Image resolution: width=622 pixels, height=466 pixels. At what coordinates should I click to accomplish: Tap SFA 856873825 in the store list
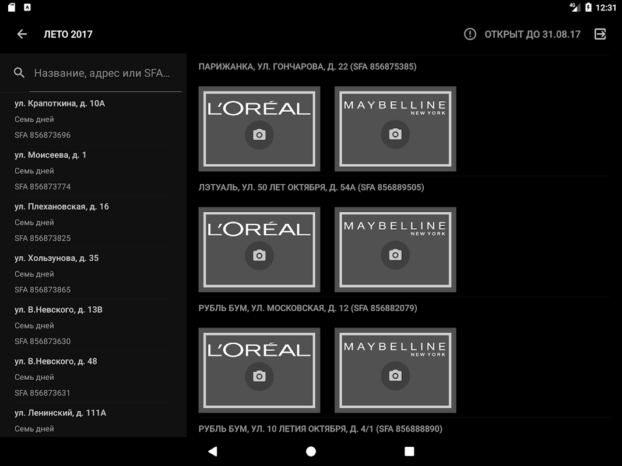click(x=43, y=238)
